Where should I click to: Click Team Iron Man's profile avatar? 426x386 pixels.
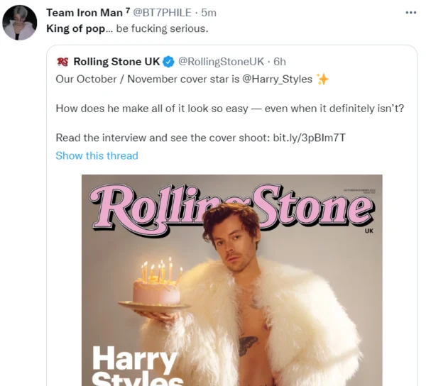[20, 23]
